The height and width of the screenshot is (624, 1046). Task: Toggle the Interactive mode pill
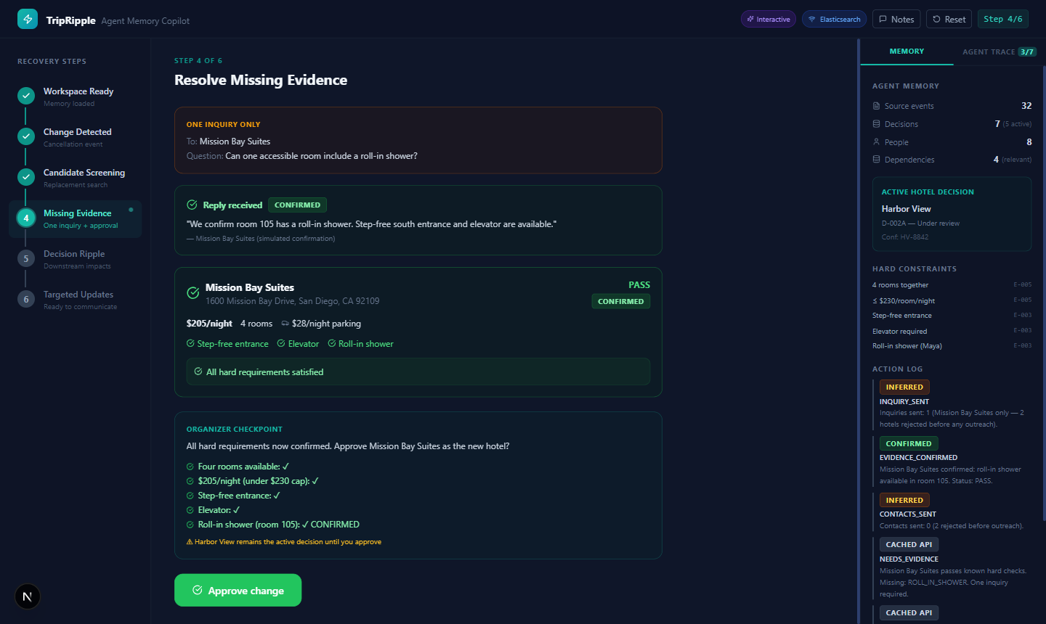(769, 20)
